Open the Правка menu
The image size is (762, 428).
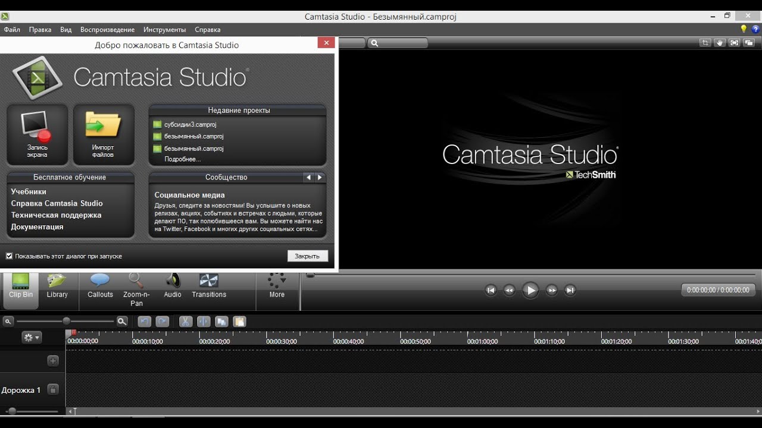point(40,30)
